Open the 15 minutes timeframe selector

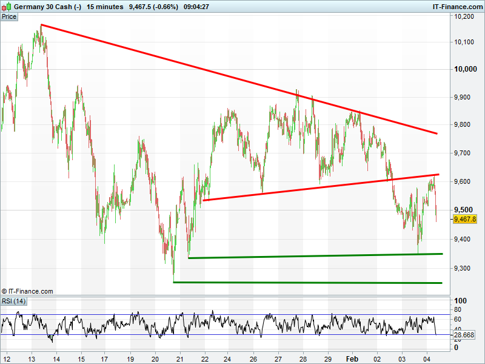tap(105, 7)
